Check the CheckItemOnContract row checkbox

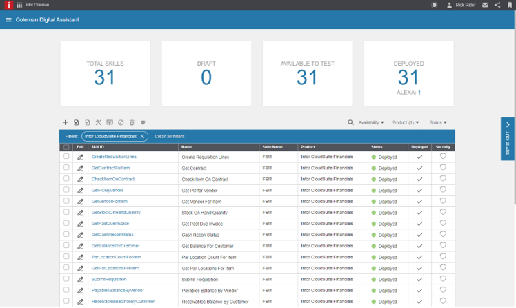[66, 179]
